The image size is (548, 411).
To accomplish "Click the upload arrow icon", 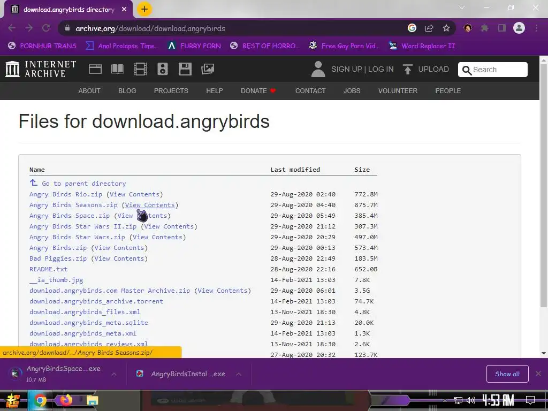I will pos(407,69).
